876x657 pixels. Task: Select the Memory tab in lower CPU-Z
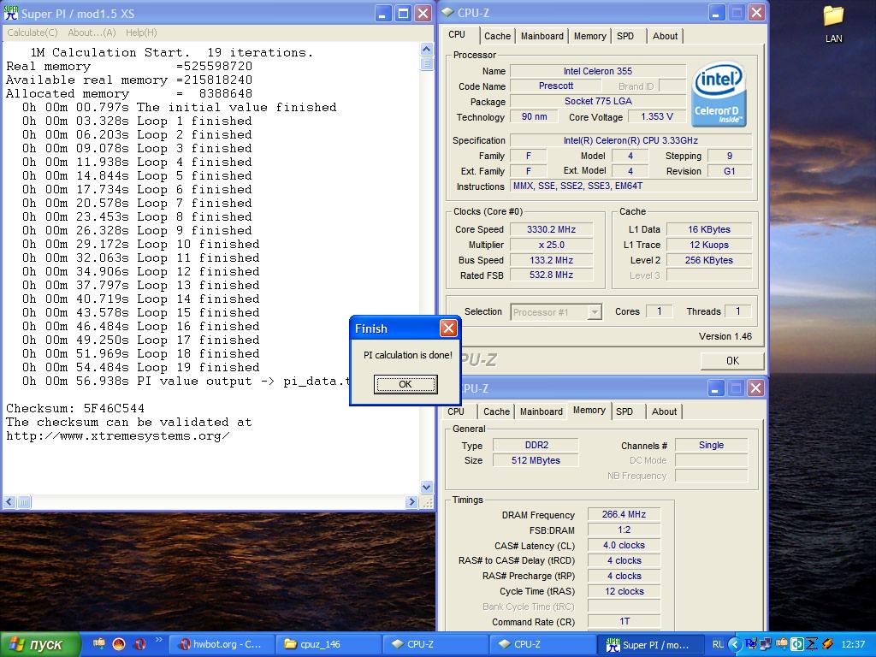[x=589, y=410]
